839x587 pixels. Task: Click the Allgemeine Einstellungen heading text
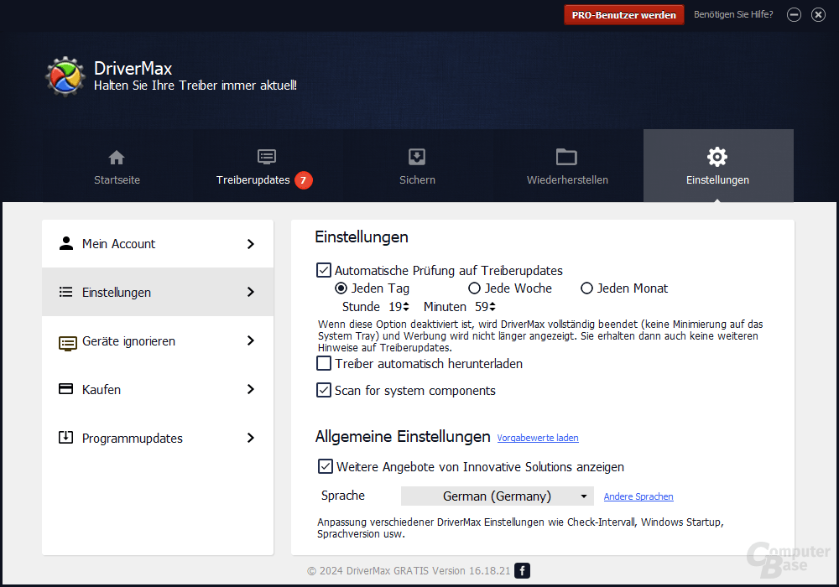[x=403, y=436]
